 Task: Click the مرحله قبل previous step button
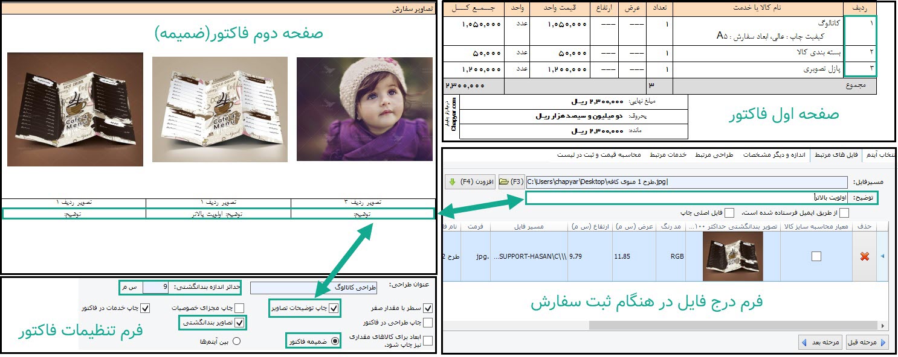tap(867, 343)
